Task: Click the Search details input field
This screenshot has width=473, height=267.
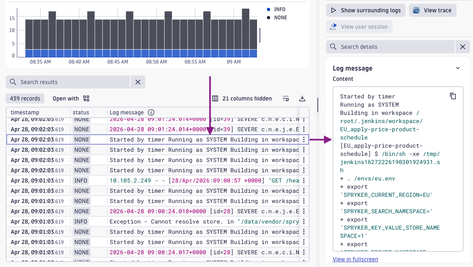Action: point(390,47)
